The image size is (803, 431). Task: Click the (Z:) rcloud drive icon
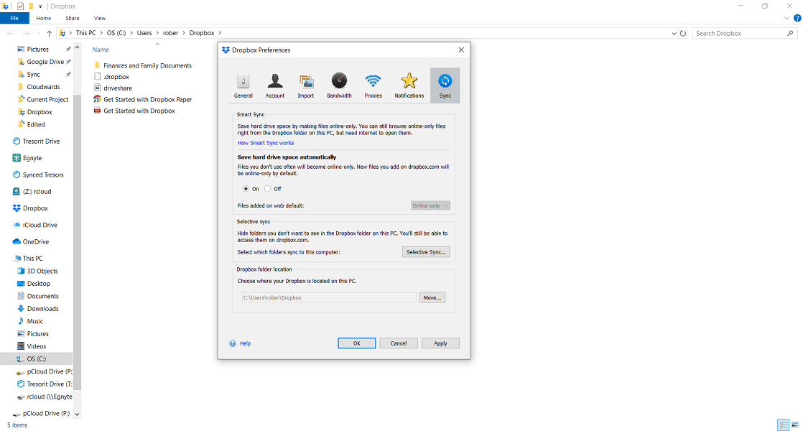(x=17, y=192)
